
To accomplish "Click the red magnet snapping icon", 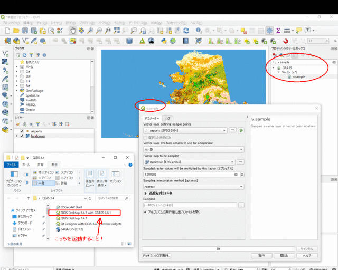I will click(x=285, y=41).
